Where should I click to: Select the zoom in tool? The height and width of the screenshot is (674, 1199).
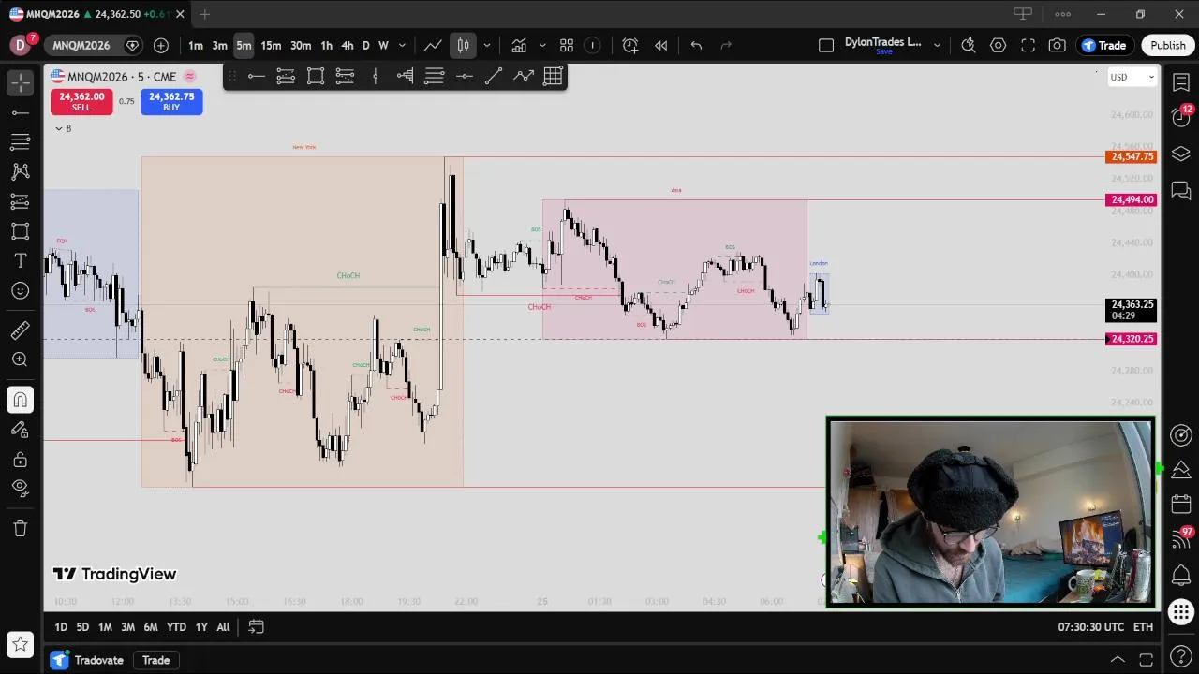(20, 359)
